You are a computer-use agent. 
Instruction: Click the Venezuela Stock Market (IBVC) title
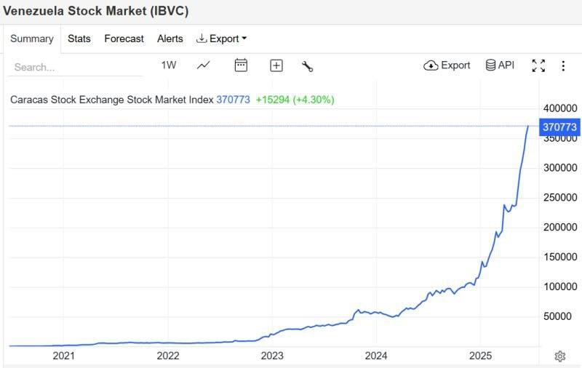96,12
